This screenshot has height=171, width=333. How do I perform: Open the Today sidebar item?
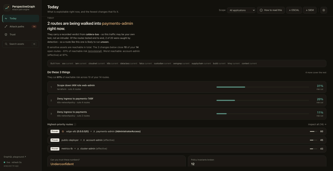pos(21,19)
